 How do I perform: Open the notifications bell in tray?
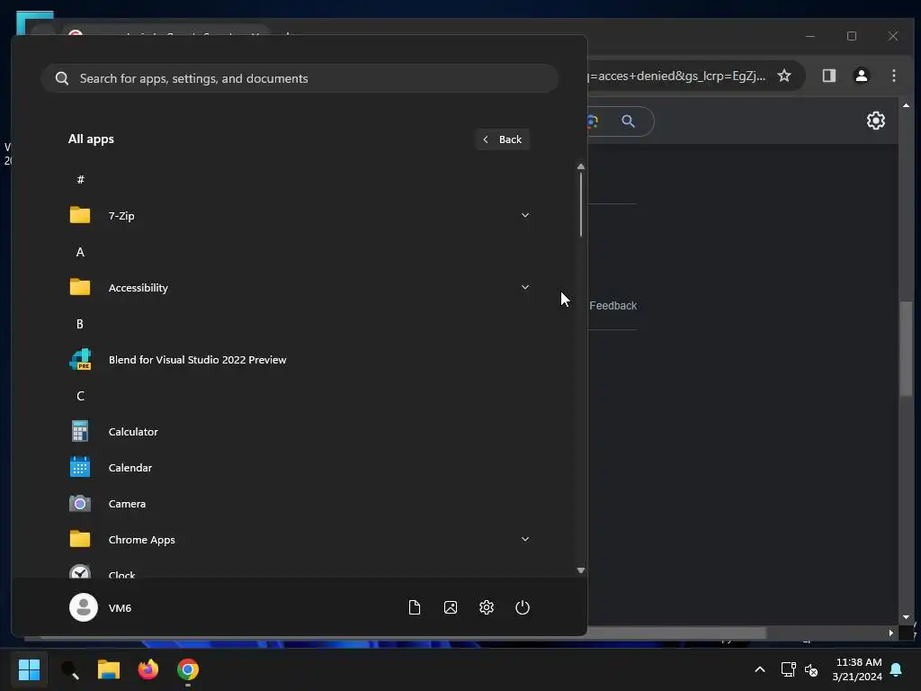(896, 669)
